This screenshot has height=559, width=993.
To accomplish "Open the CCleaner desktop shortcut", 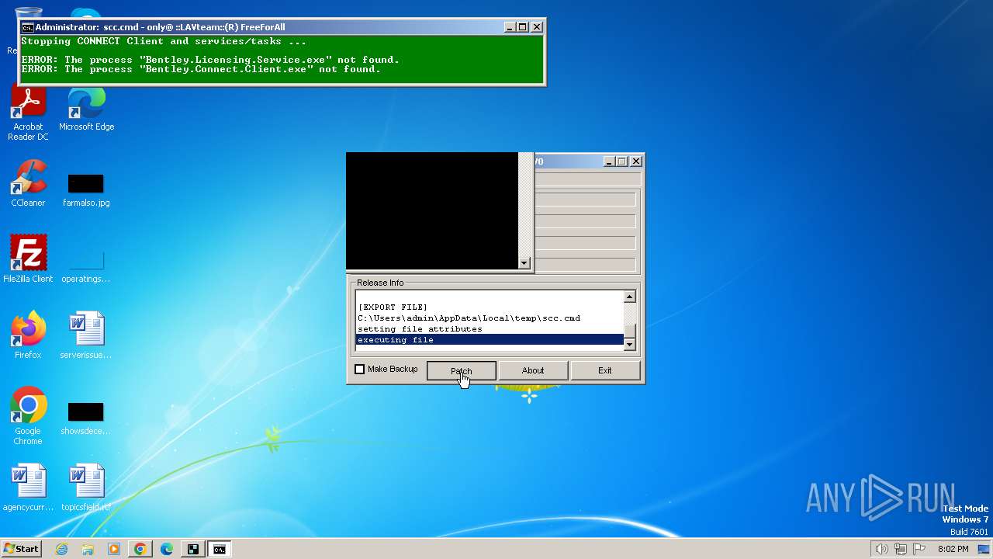I will (x=28, y=183).
